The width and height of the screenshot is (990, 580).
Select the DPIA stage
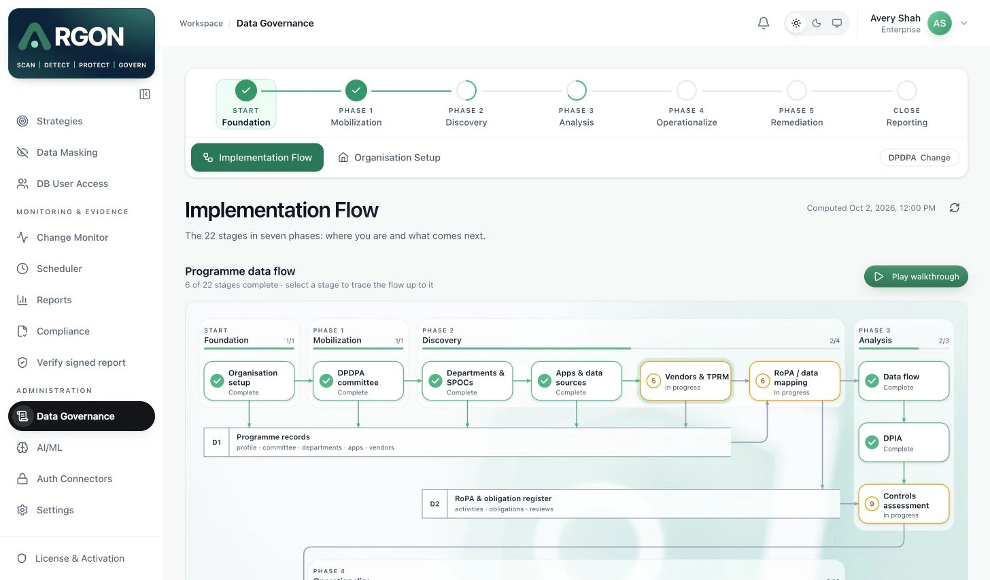click(x=904, y=443)
